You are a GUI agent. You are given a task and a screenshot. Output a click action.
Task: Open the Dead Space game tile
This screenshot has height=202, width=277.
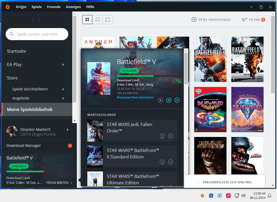coord(210,156)
